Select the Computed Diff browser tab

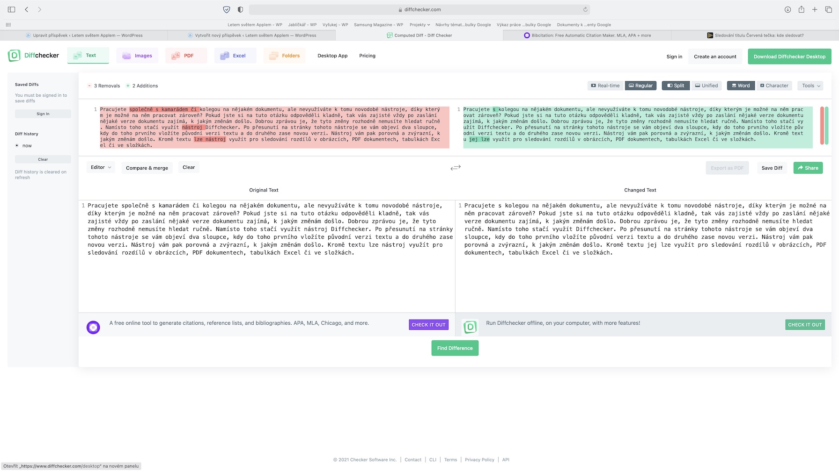pos(419,36)
